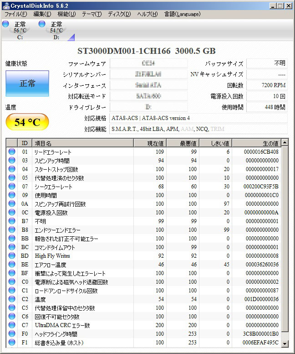Image resolution: width=295 pixels, height=354 pixels.
Task: Click the status icon for 代替処理保留中のセクタ数
Action: (x=12, y=307)
